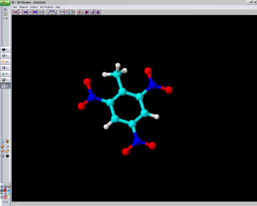The width and height of the screenshot is (257, 206).
Task: Click the red icon in quick launch
Action: pos(3,151)
